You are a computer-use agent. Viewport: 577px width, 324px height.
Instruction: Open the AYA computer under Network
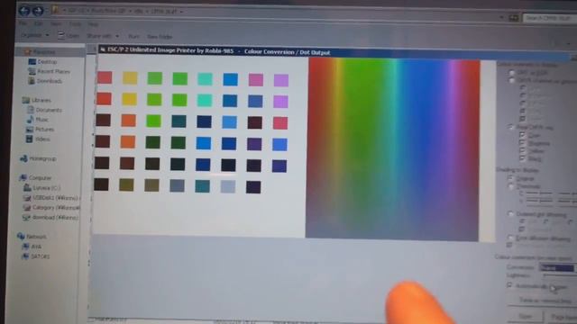[25, 247]
